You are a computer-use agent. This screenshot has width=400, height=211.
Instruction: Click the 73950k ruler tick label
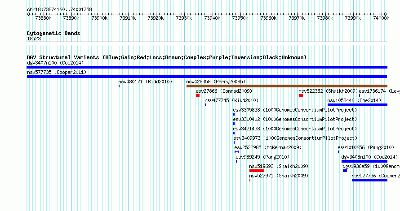point(240,18)
